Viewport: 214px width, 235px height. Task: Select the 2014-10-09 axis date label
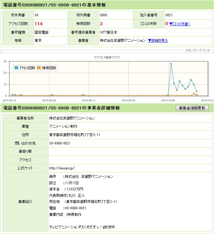168,100
